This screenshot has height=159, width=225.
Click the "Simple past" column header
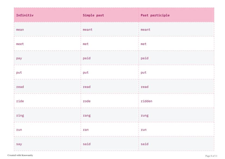pos(93,15)
